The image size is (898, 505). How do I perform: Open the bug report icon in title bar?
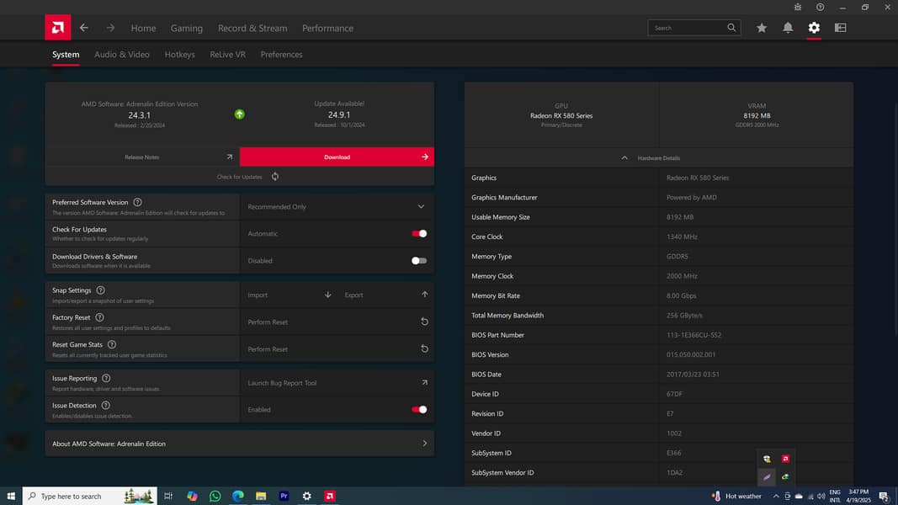click(x=798, y=7)
